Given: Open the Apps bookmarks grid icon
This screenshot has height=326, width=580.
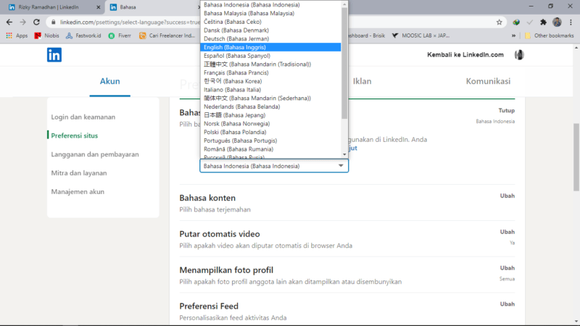Looking at the screenshot, I should pyautogui.click(x=17, y=35).
